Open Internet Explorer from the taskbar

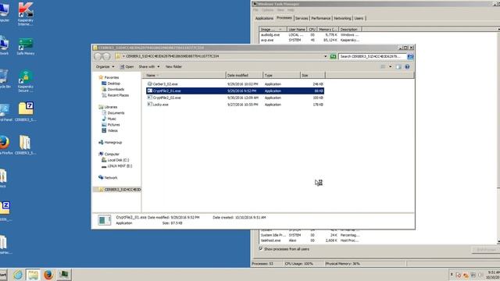point(18,275)
